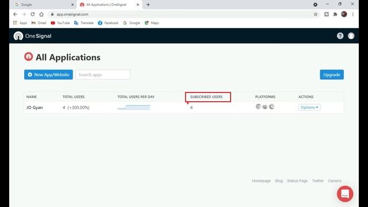Image resolution: width=368 pixels, height=207 pixels.
Task: Click the SUBSCRIBED USERS column header
Action: (x=206, y=97)
